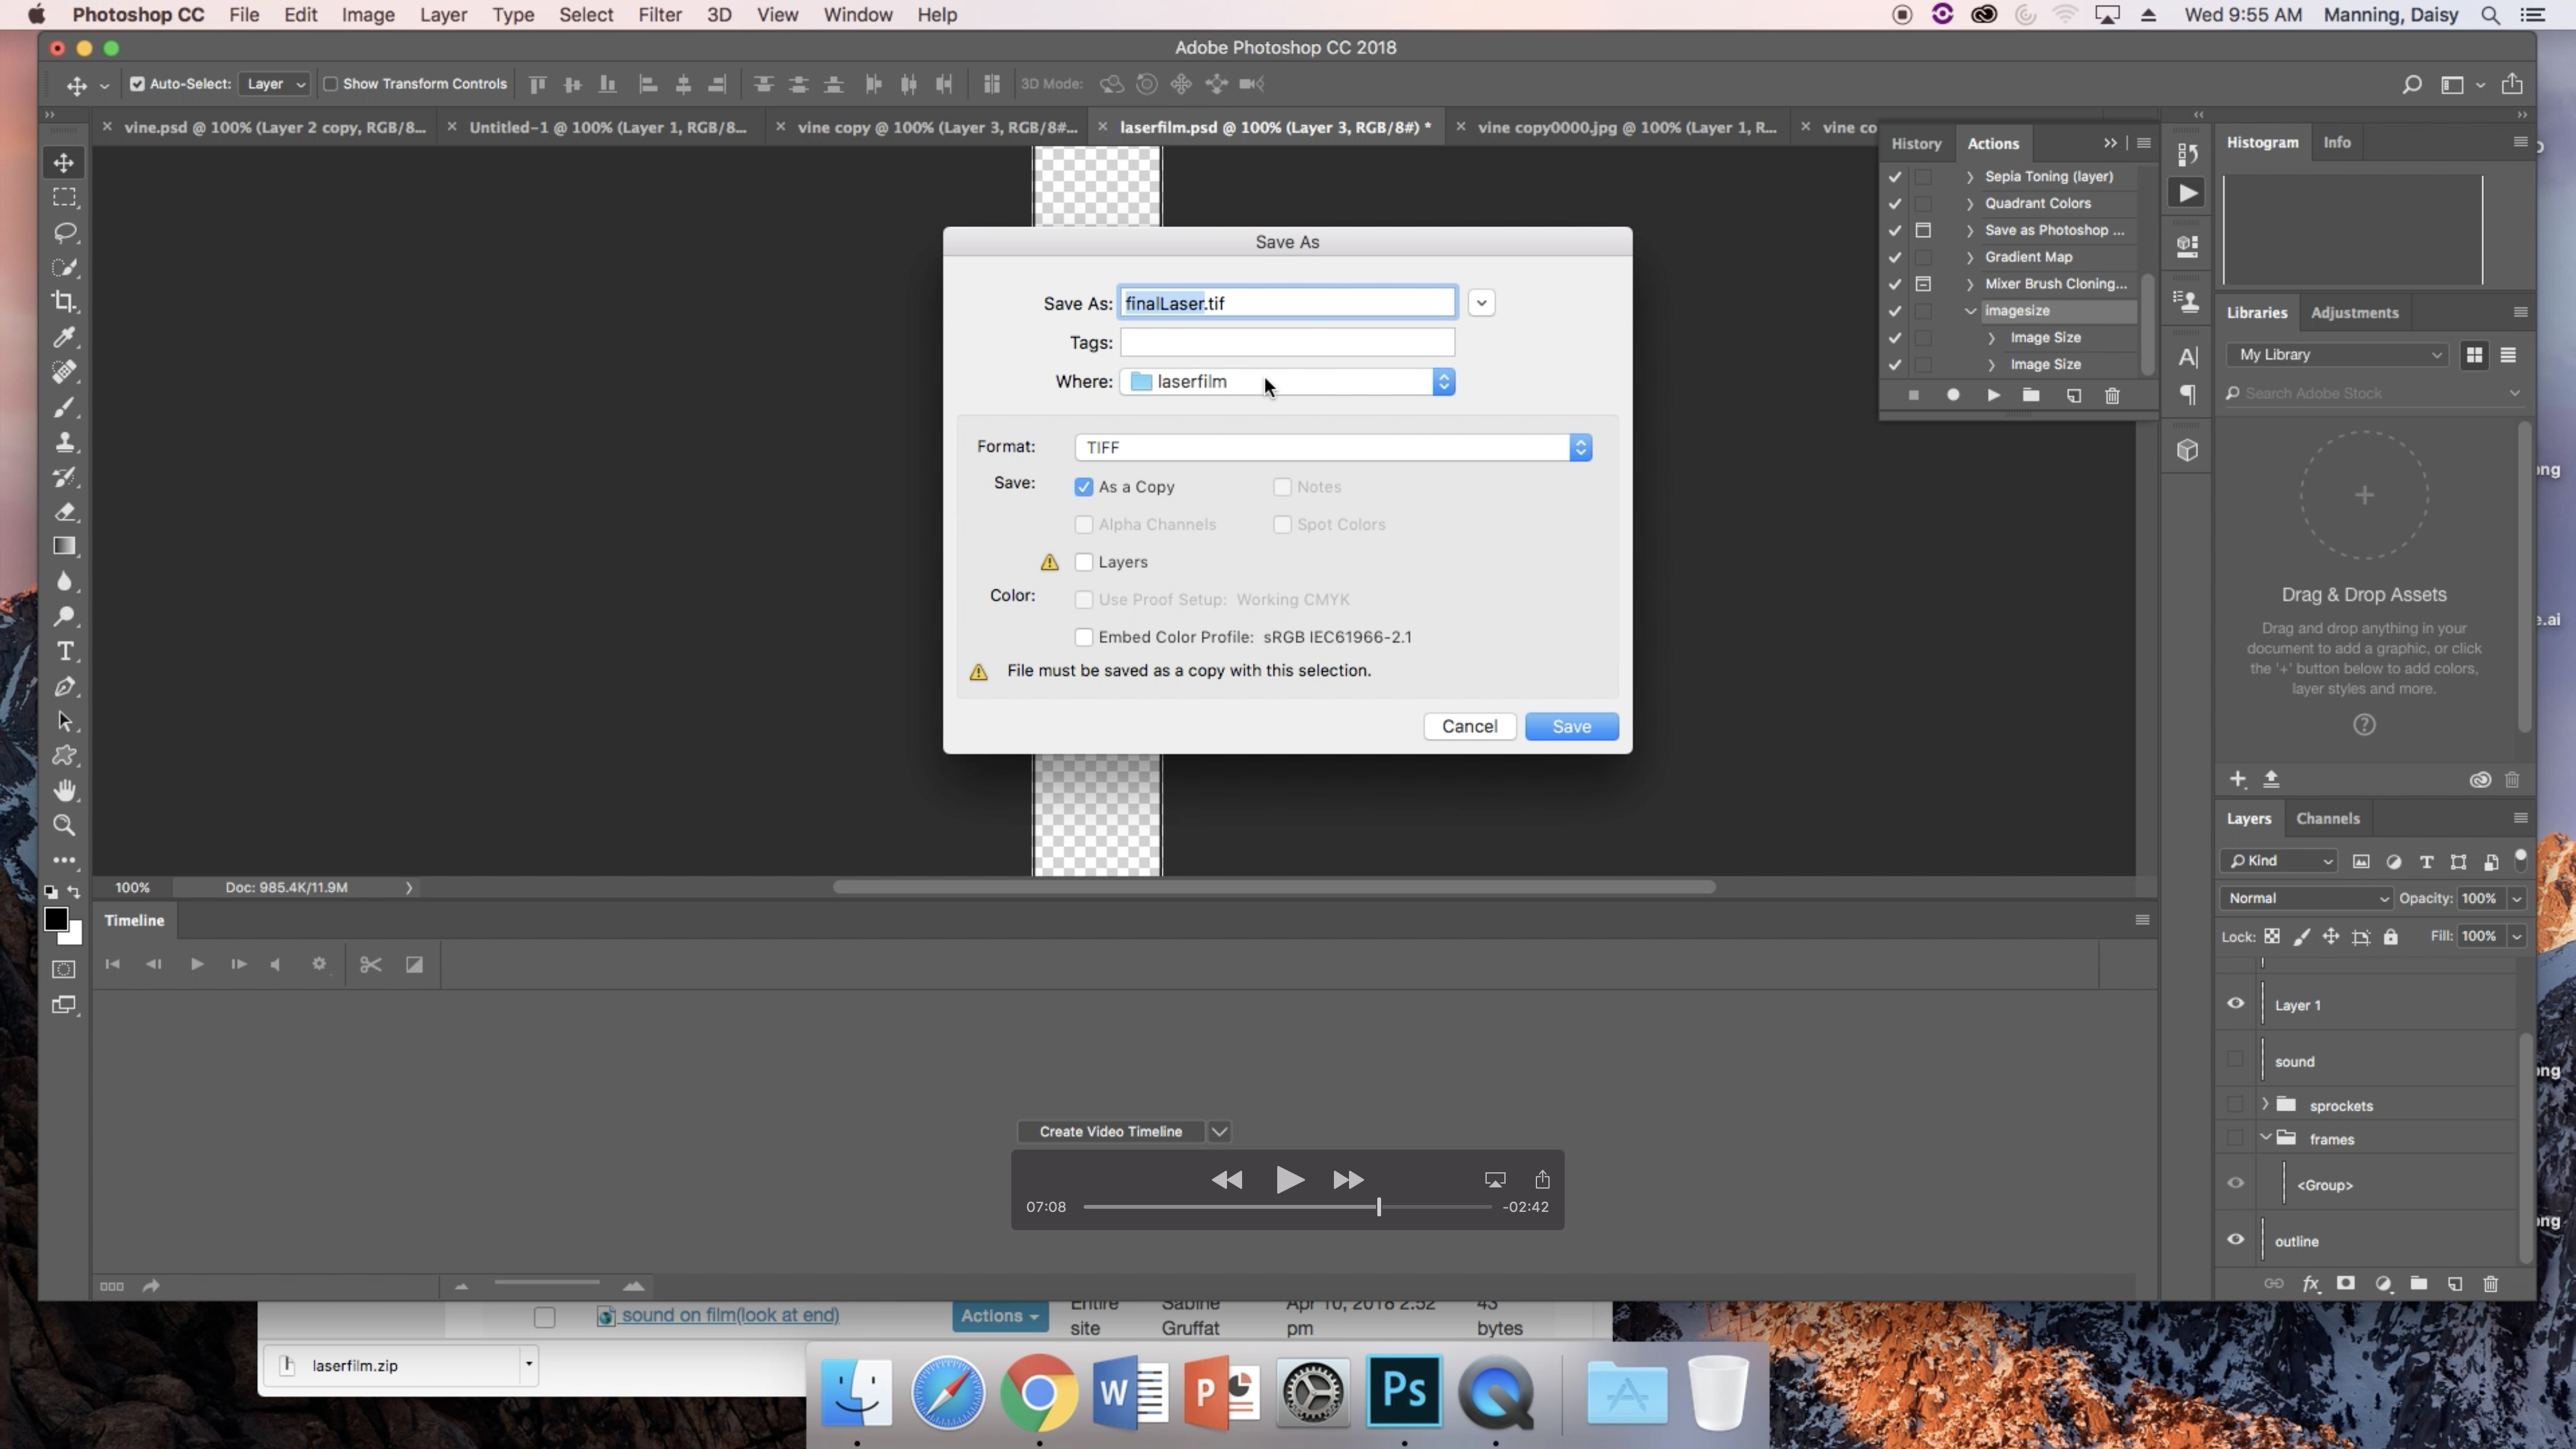Screen dimensions: 2576x1449
Task: Select the Eraser tool
Action: coord(64,512)
